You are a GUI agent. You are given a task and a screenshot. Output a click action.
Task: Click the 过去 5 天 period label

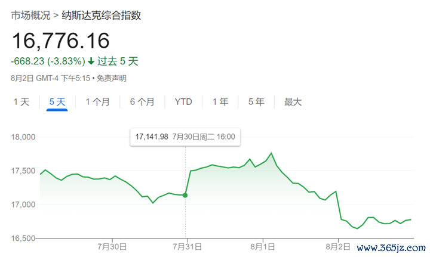click(x=118, y=61)
